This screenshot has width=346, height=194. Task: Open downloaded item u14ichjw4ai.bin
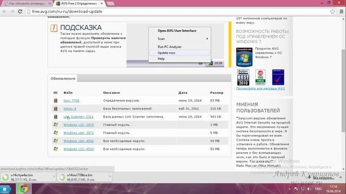coord(26,177)
